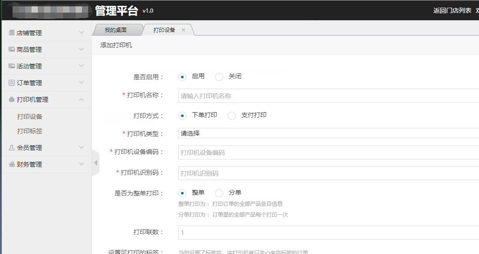479x254 pixels.
Task: Choose 下单打印 print mode
Action: coord(182,116)
